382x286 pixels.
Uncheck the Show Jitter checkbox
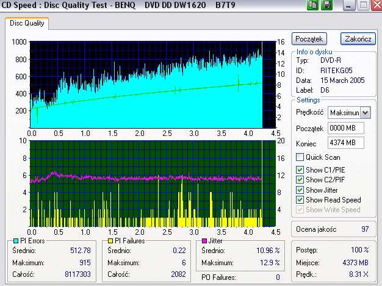[x=300, y=190]
